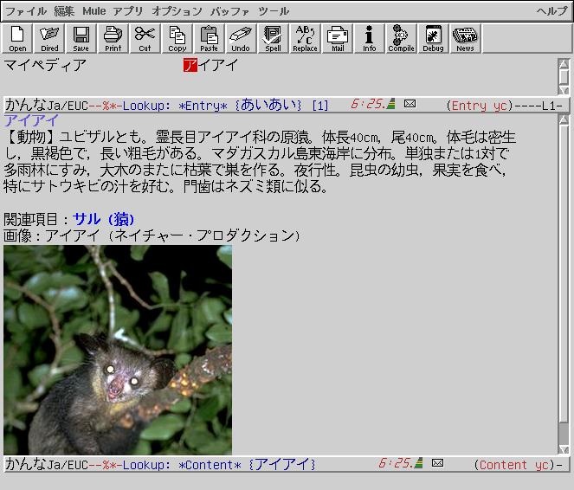Viewport: 574px width, 490px height.
Task: Open the Mule menu
Action: 94,11
